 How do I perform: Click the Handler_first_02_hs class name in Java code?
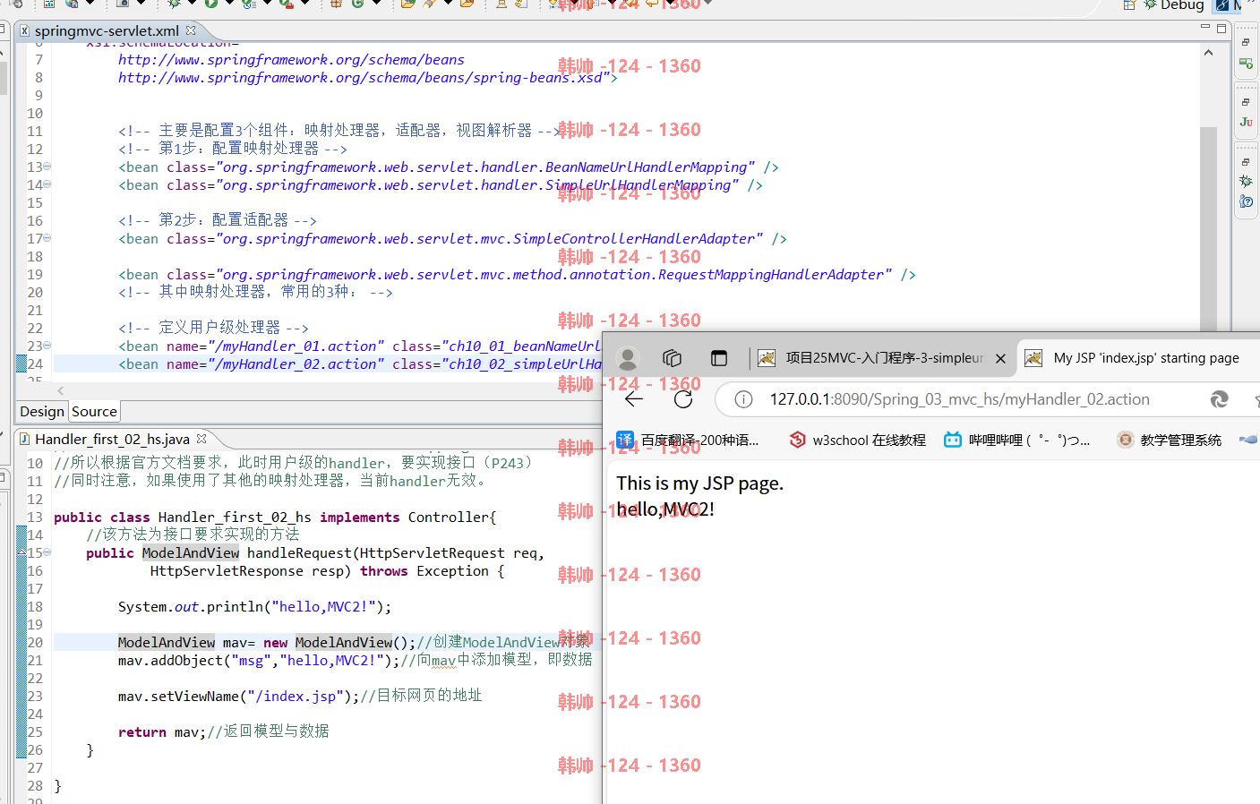[235, 517]
